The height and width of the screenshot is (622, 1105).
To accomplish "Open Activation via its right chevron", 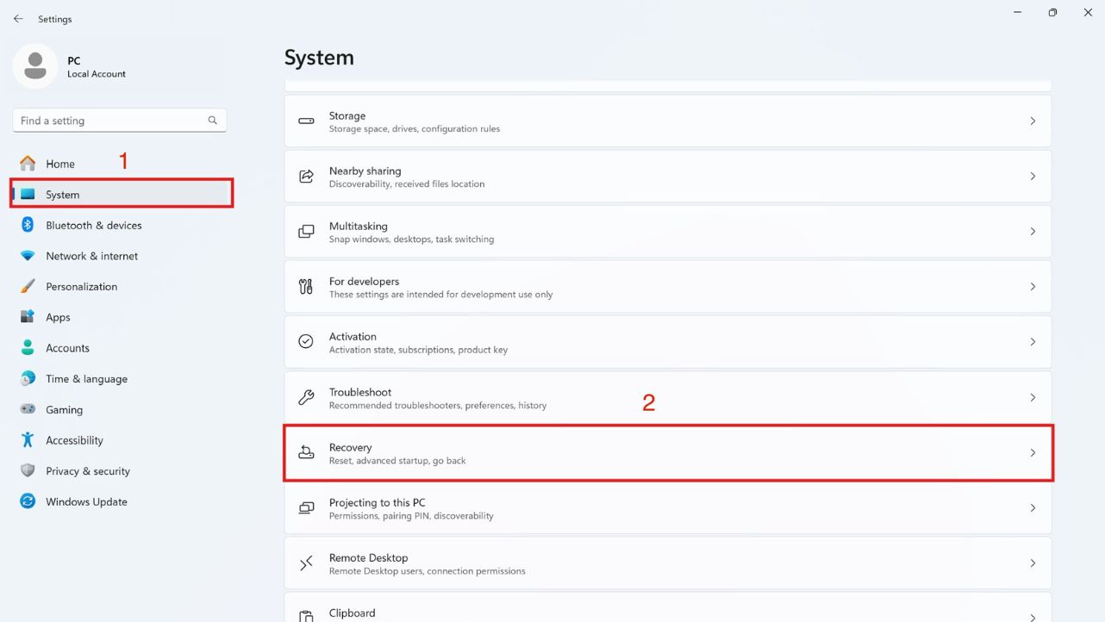I will 1033,342.
